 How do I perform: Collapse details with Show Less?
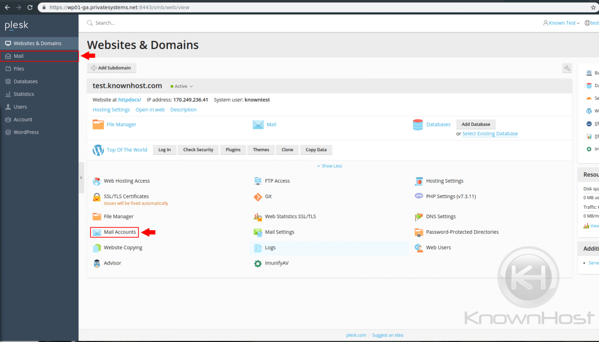tap(329, 165)
